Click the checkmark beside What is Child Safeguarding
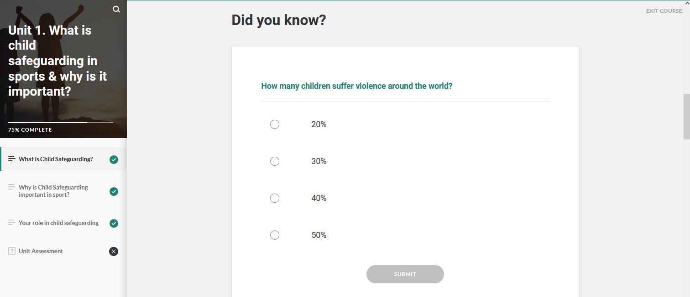 [114, 159]
